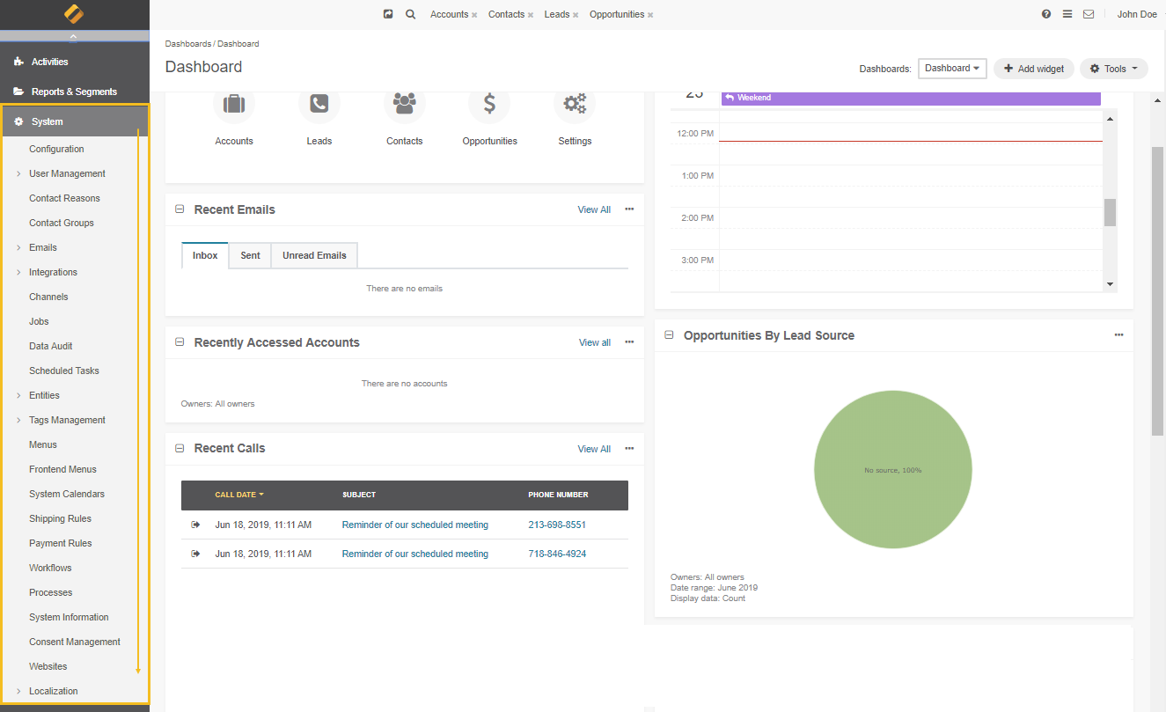Open the John Doe user menu

coord(1137,14)
